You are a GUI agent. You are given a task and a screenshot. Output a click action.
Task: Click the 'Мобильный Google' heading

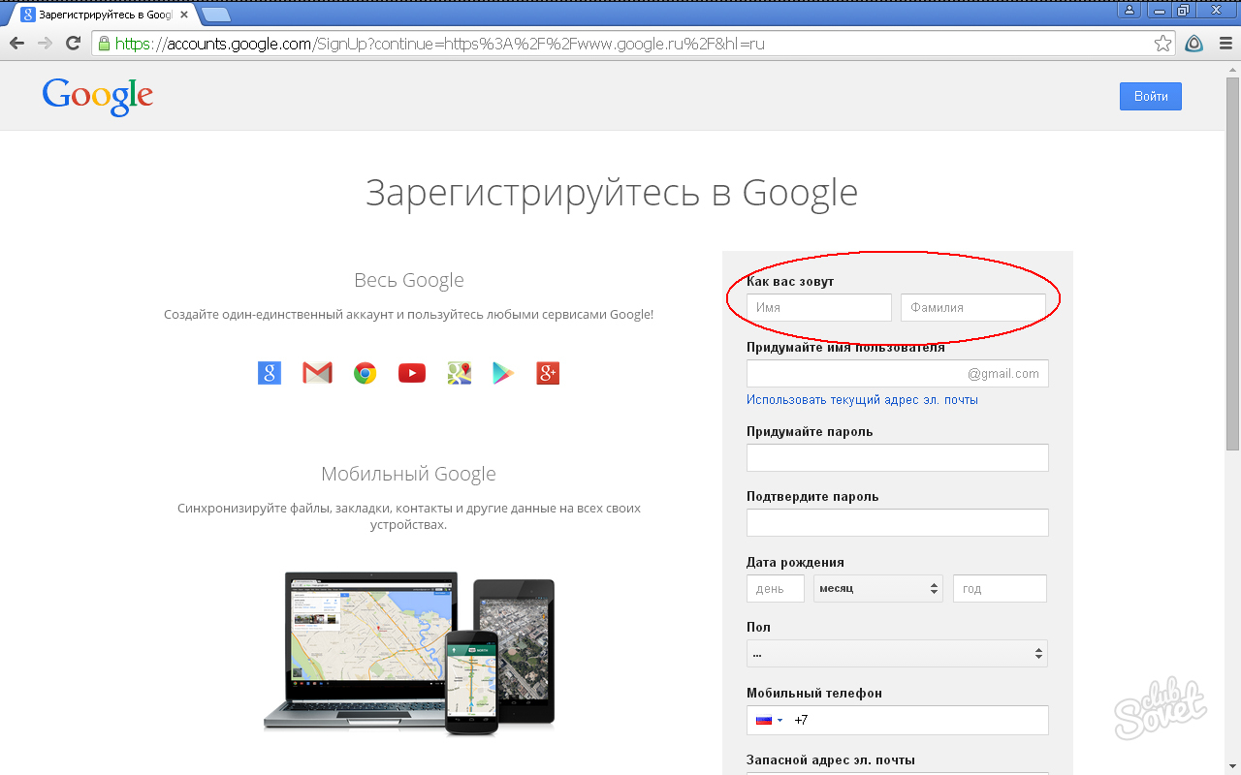coord(408,474)
